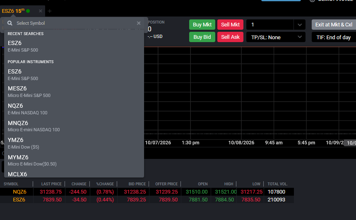Select MESZ6 Micro E-Mini S&P 500

coord(74,92)
